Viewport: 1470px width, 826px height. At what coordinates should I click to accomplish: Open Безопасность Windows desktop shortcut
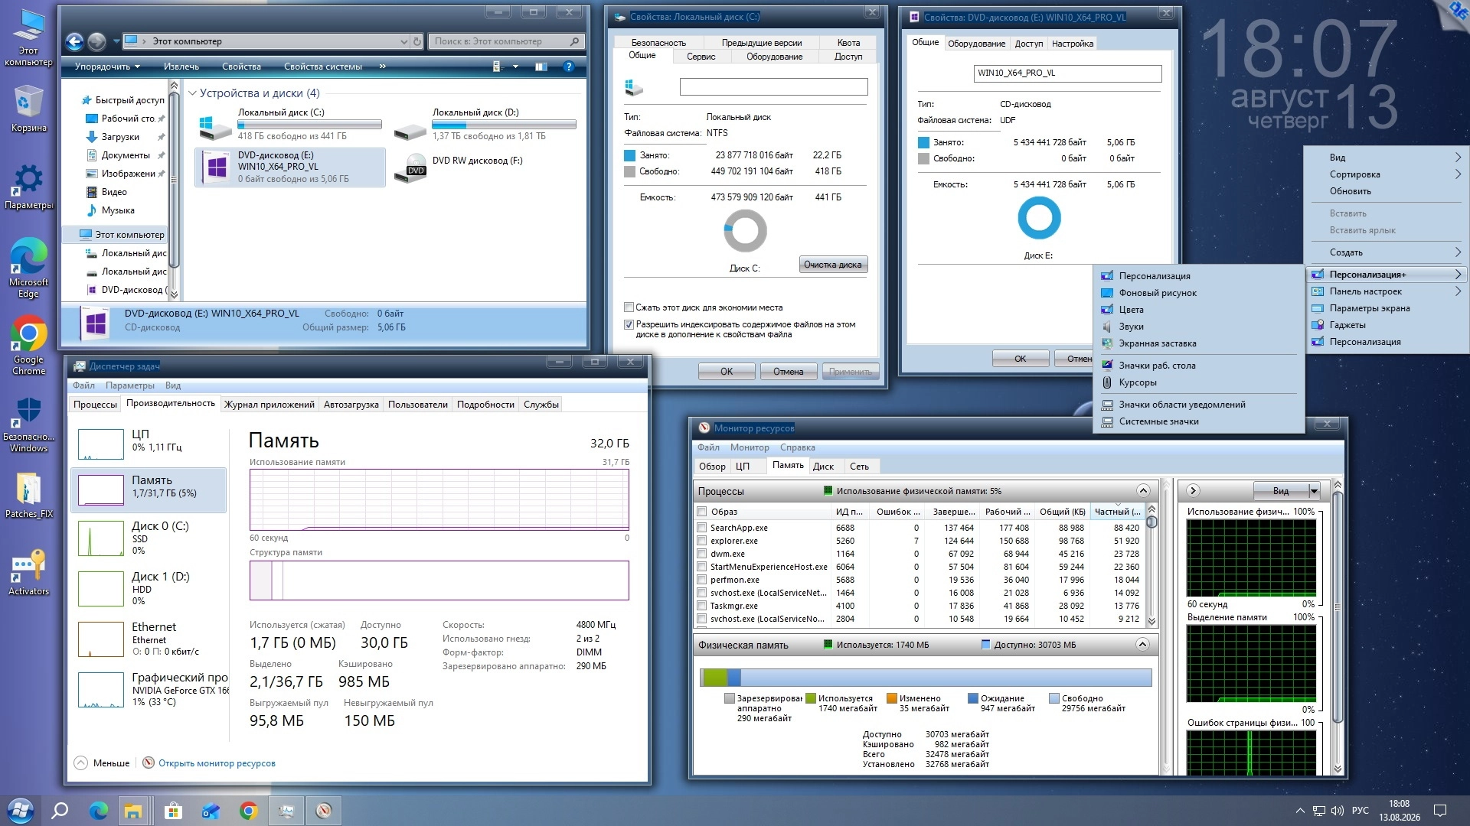28,424
